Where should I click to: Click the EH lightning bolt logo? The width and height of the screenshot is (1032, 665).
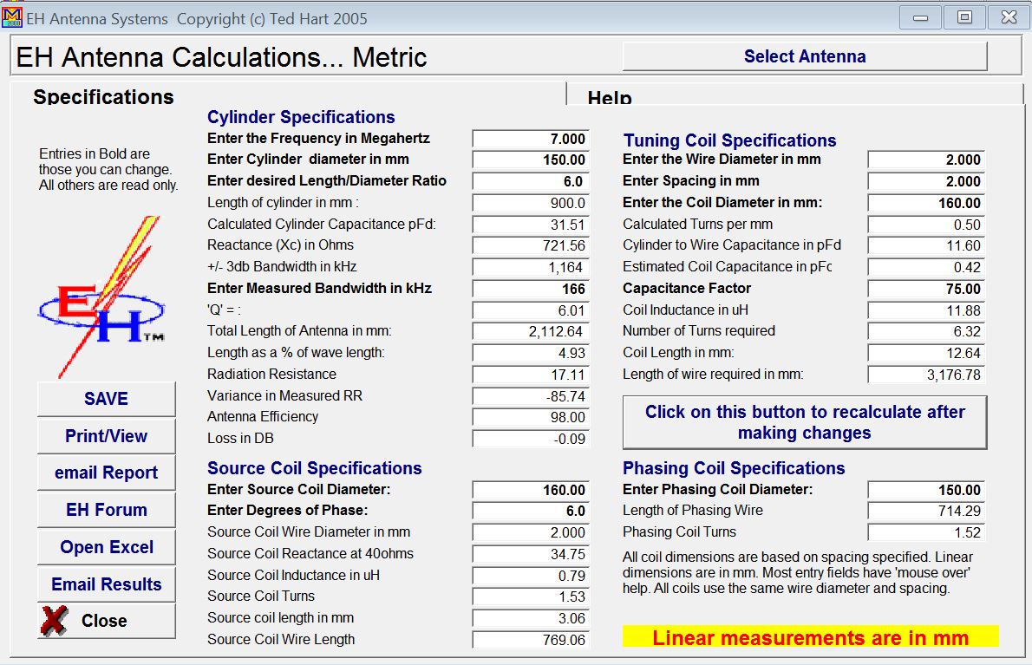pyautogui.click(x=101, y=297)
